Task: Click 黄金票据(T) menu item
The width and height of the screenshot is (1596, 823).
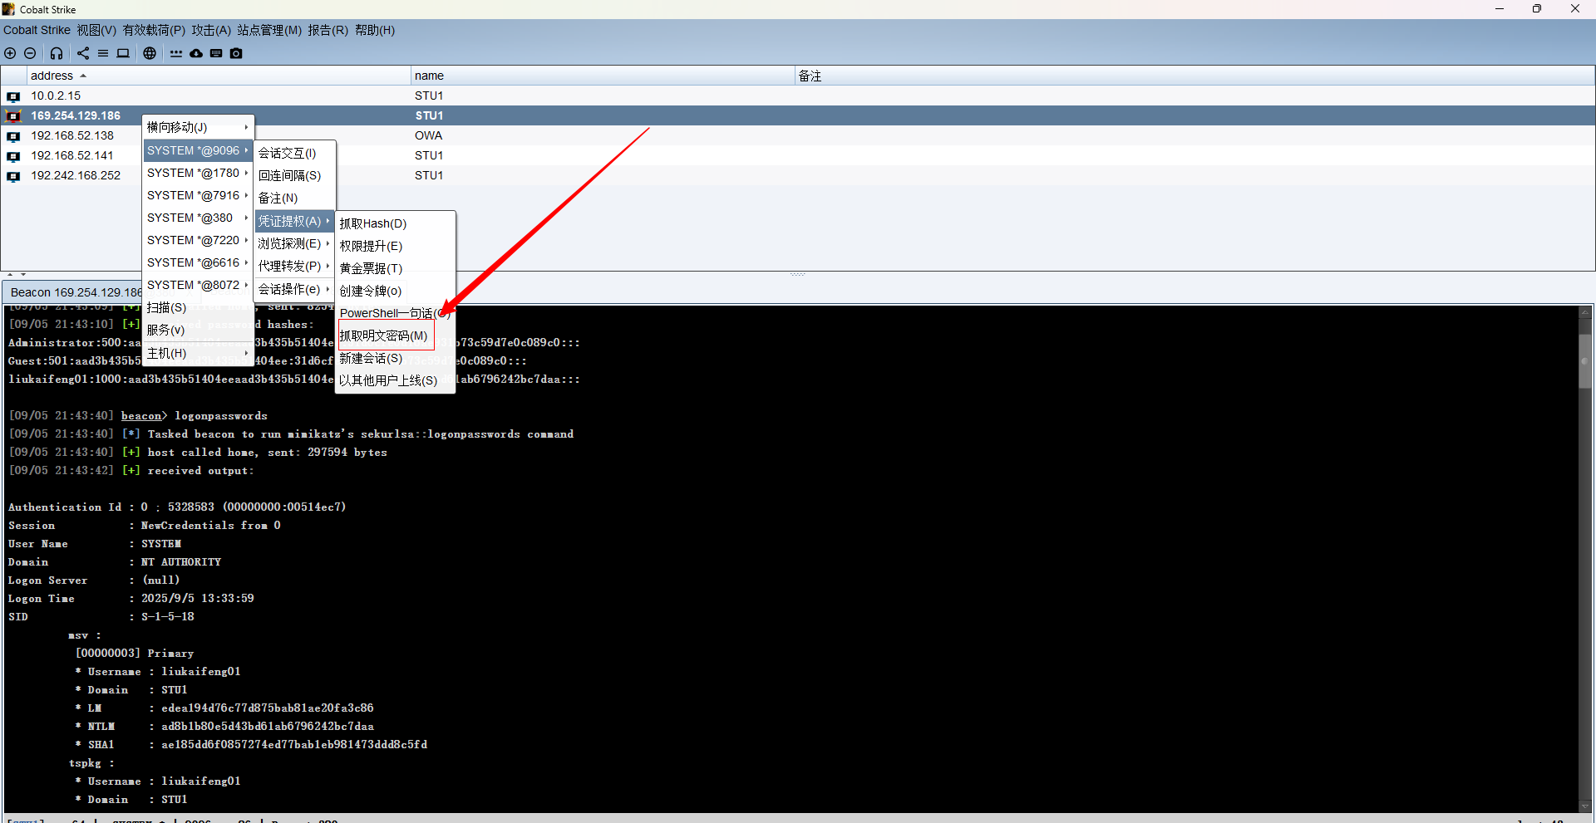Action: pos(395,268)
